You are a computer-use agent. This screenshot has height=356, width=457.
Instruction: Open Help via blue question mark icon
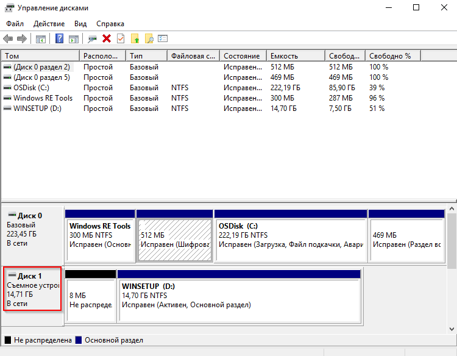59,38
